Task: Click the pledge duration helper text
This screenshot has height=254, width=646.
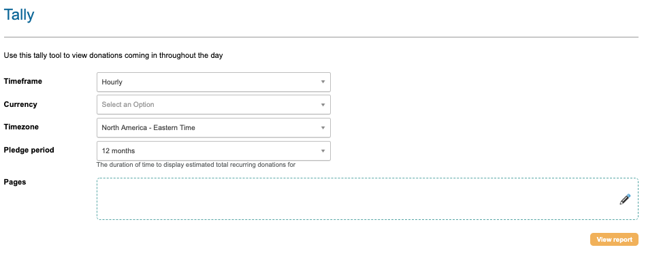Action: point(196,165)
